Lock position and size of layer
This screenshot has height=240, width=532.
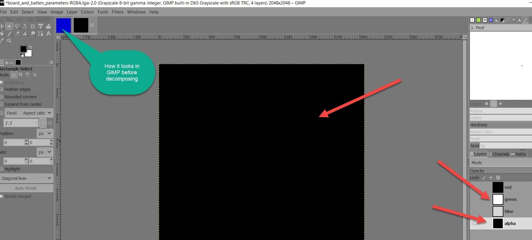coord(491,178)
